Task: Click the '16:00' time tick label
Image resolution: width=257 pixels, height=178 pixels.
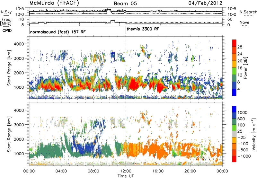Action: point(158,171)
